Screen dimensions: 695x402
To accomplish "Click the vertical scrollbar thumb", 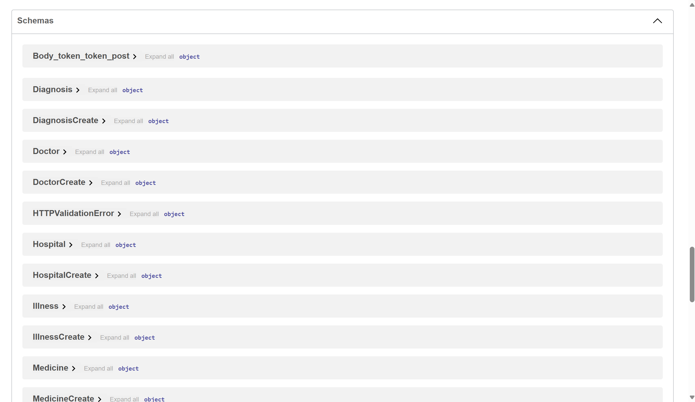I will tap(692, 274).
